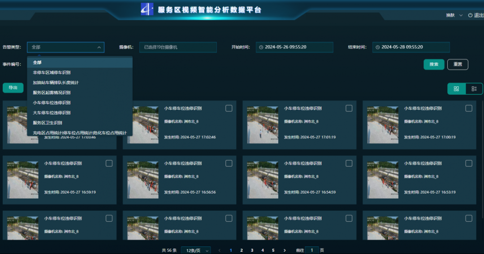Click the 前往 page number input
Screen dimensions: 484x254
click(x=312, y=250)
